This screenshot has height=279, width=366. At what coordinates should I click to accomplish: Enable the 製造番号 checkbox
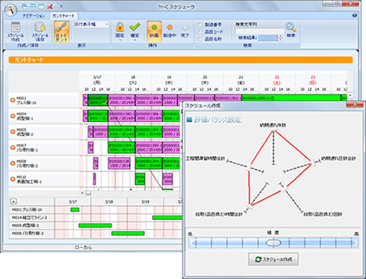coord(199,24)
